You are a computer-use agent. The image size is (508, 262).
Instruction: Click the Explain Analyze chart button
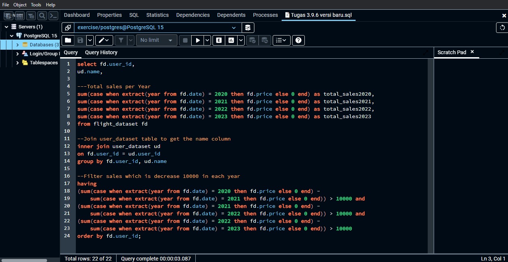click(231, 40)
